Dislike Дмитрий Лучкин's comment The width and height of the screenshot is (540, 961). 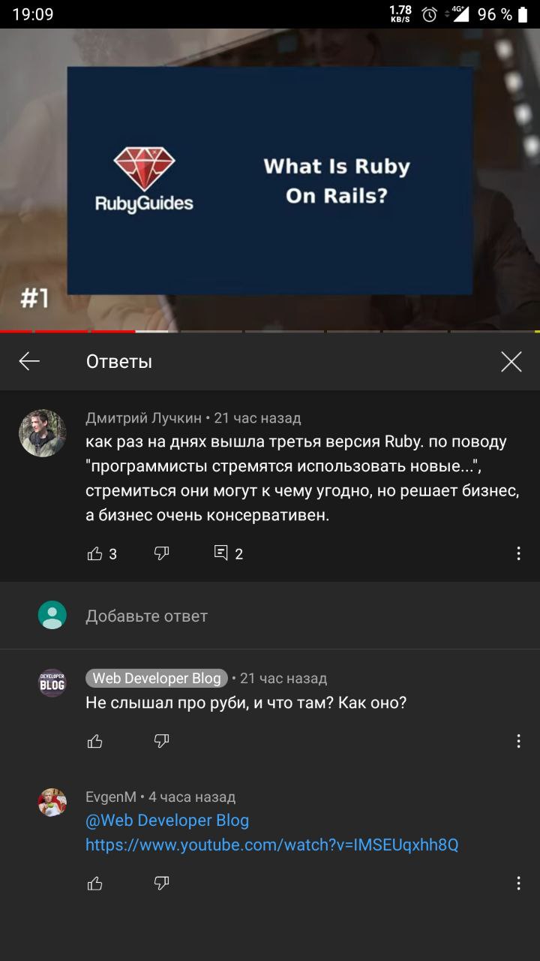tap(161, 554)
